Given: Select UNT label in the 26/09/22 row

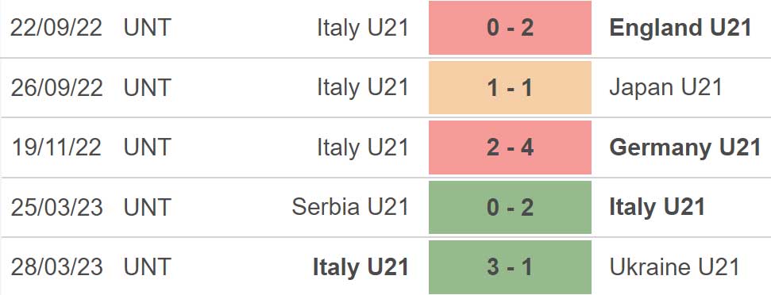Looking at the screenshot, I should click(147, 88).
